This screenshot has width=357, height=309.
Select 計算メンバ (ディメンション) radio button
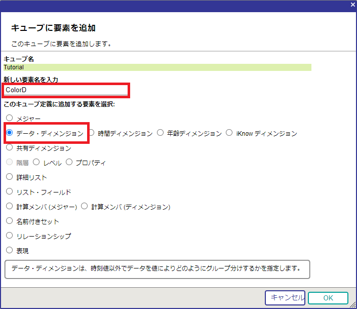click(x=85, y=207)
